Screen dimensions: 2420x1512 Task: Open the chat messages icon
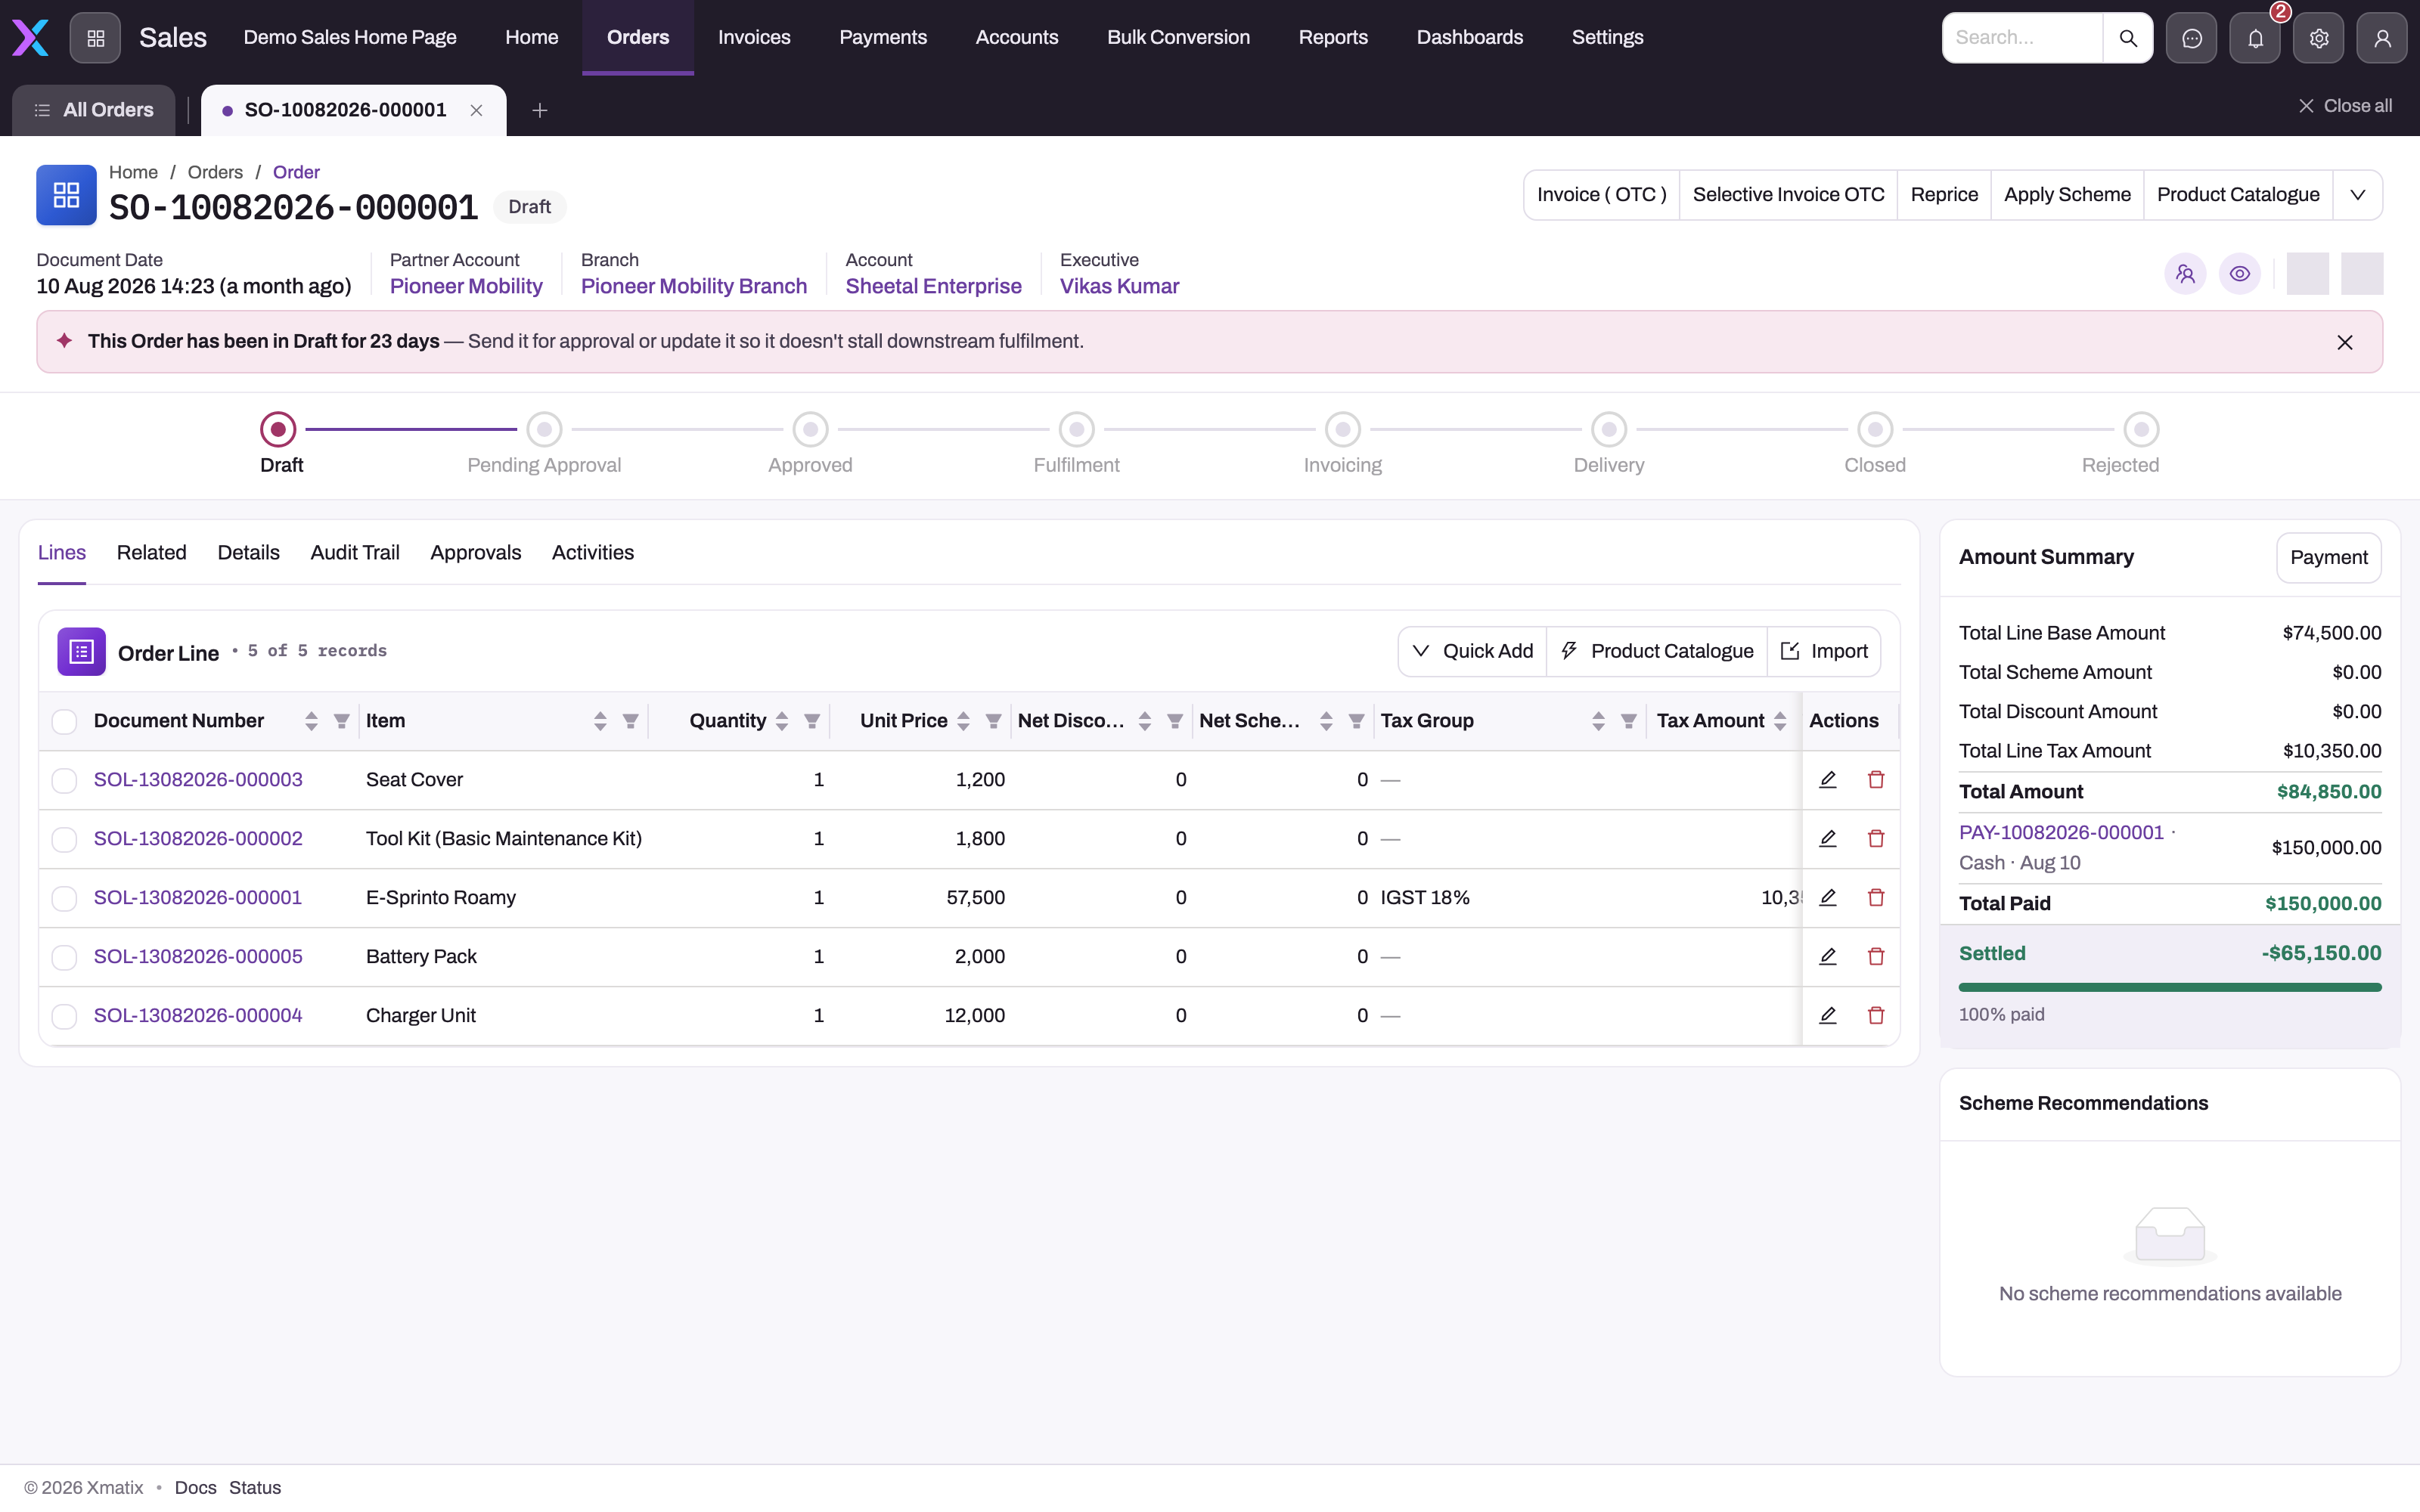tap(2191, 38)
